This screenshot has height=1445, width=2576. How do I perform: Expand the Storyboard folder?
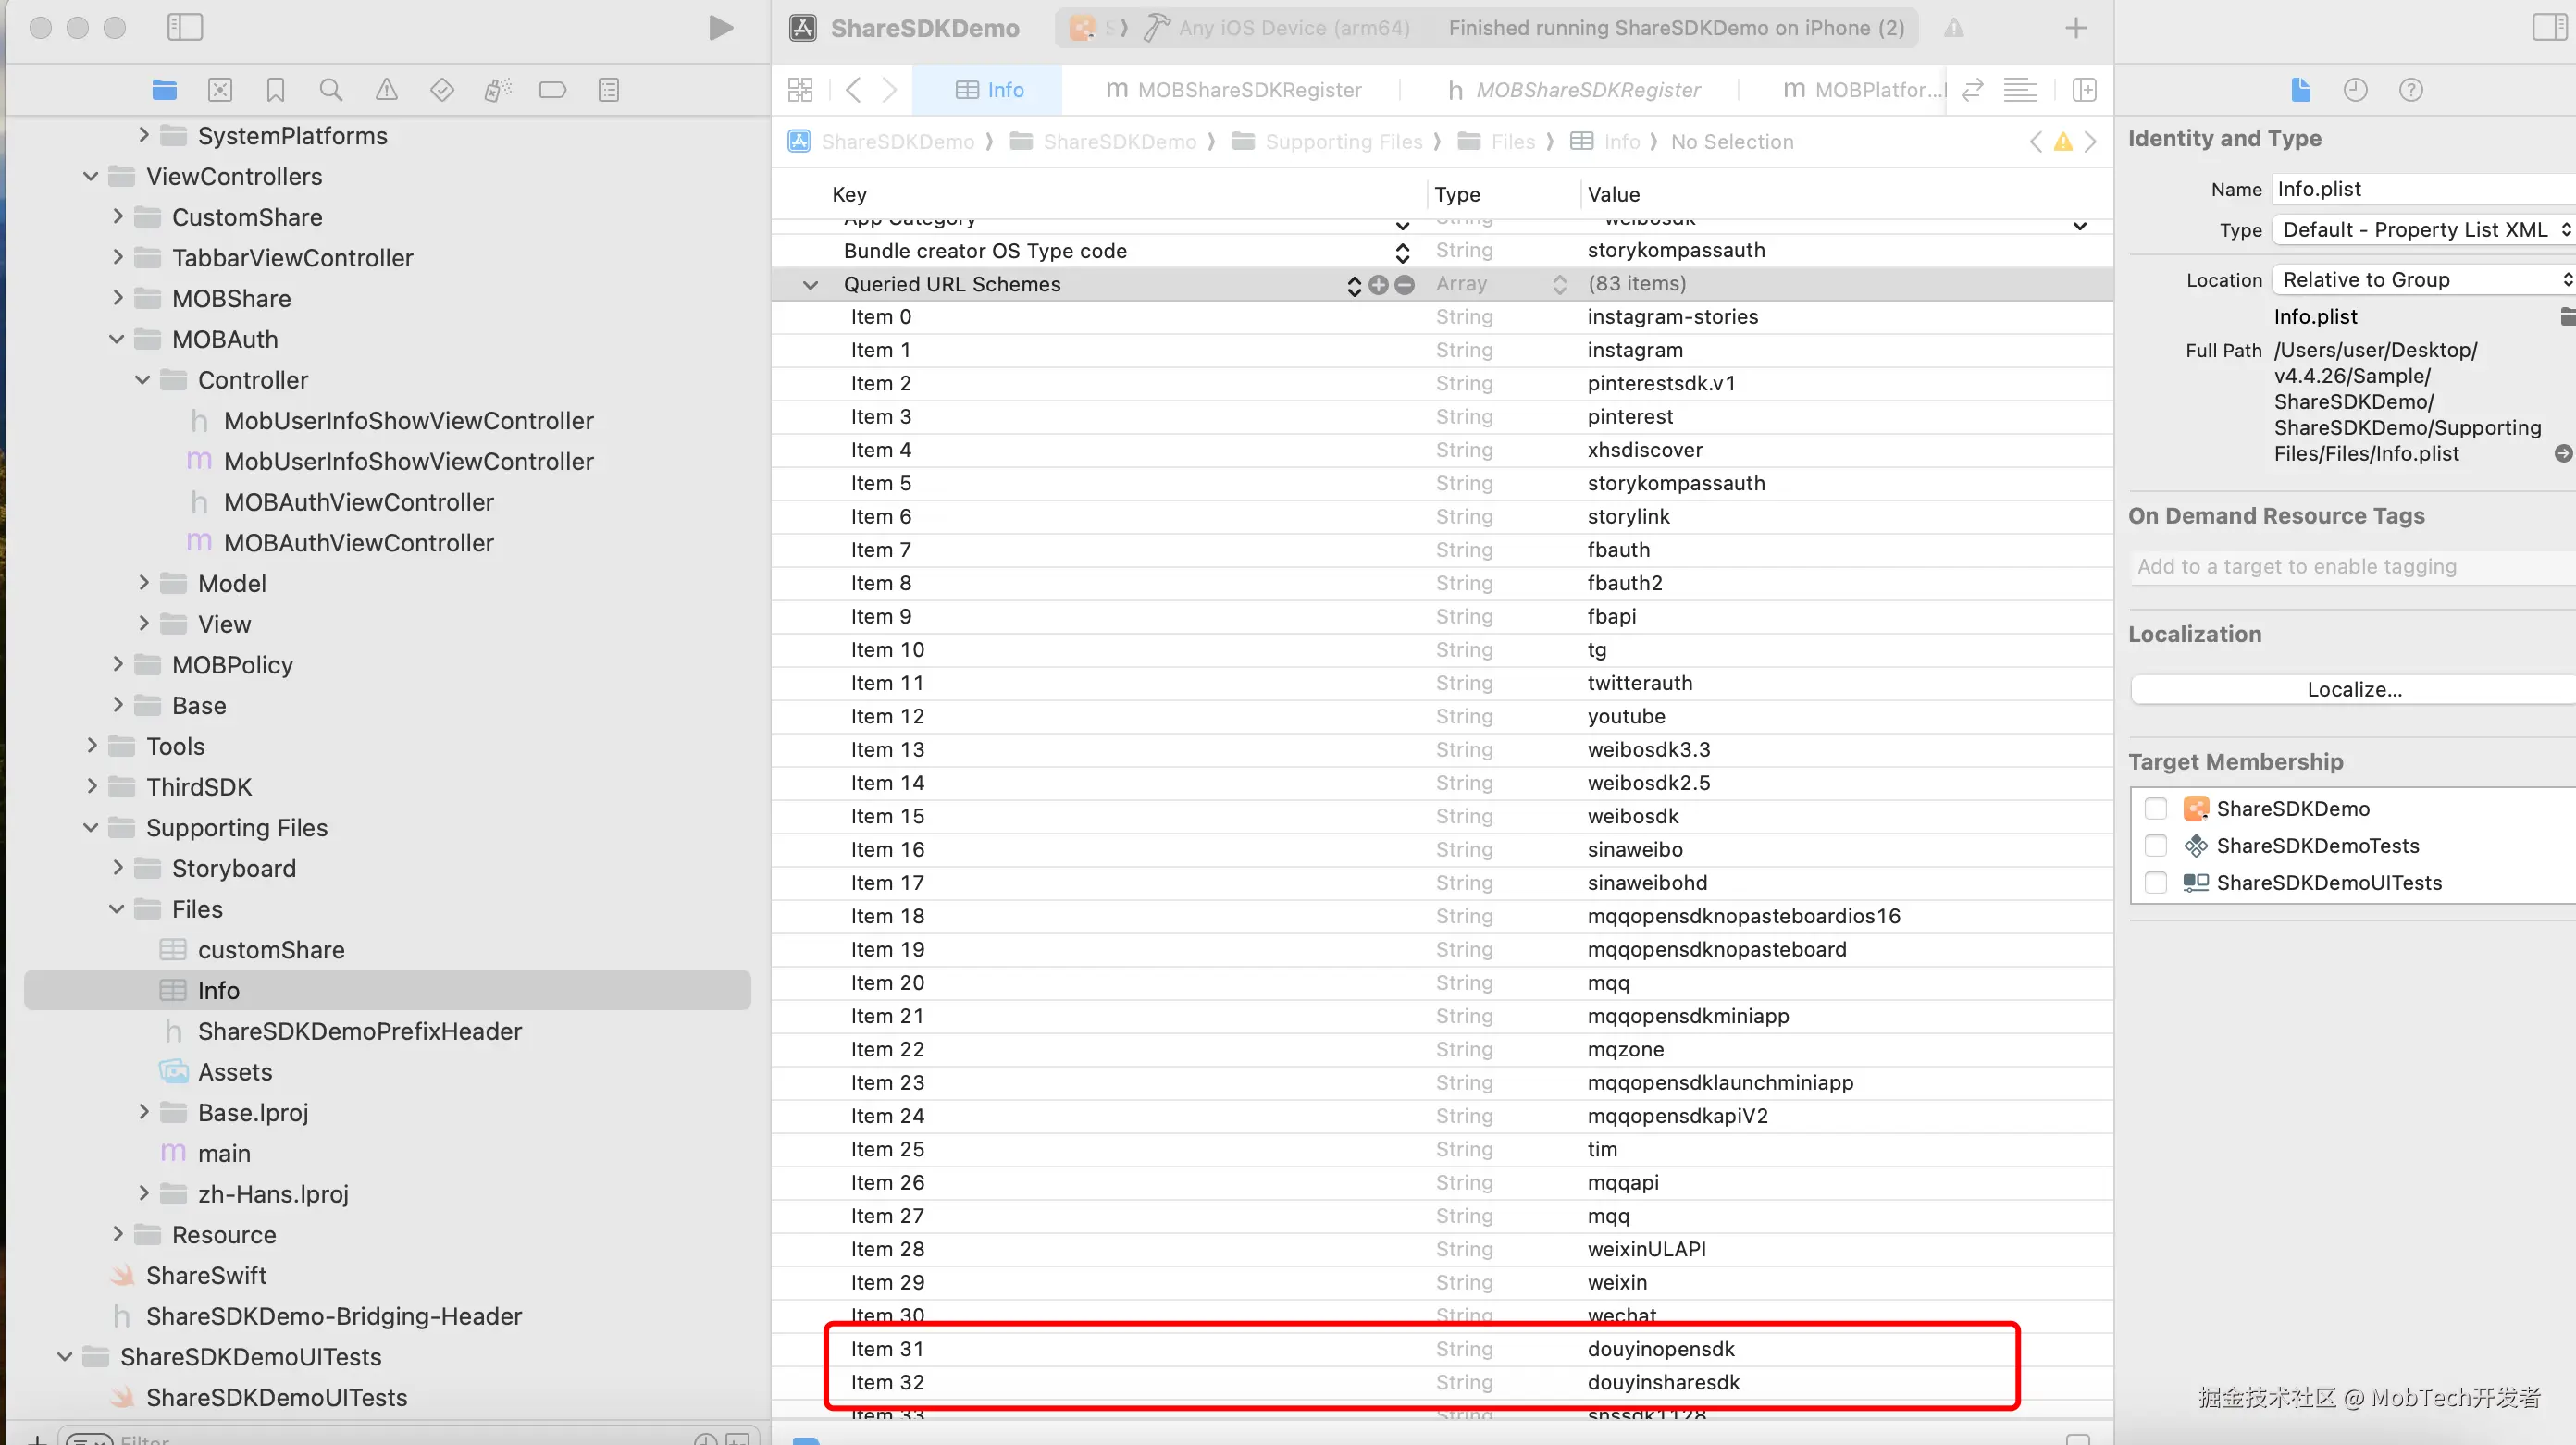click(118, 868)
